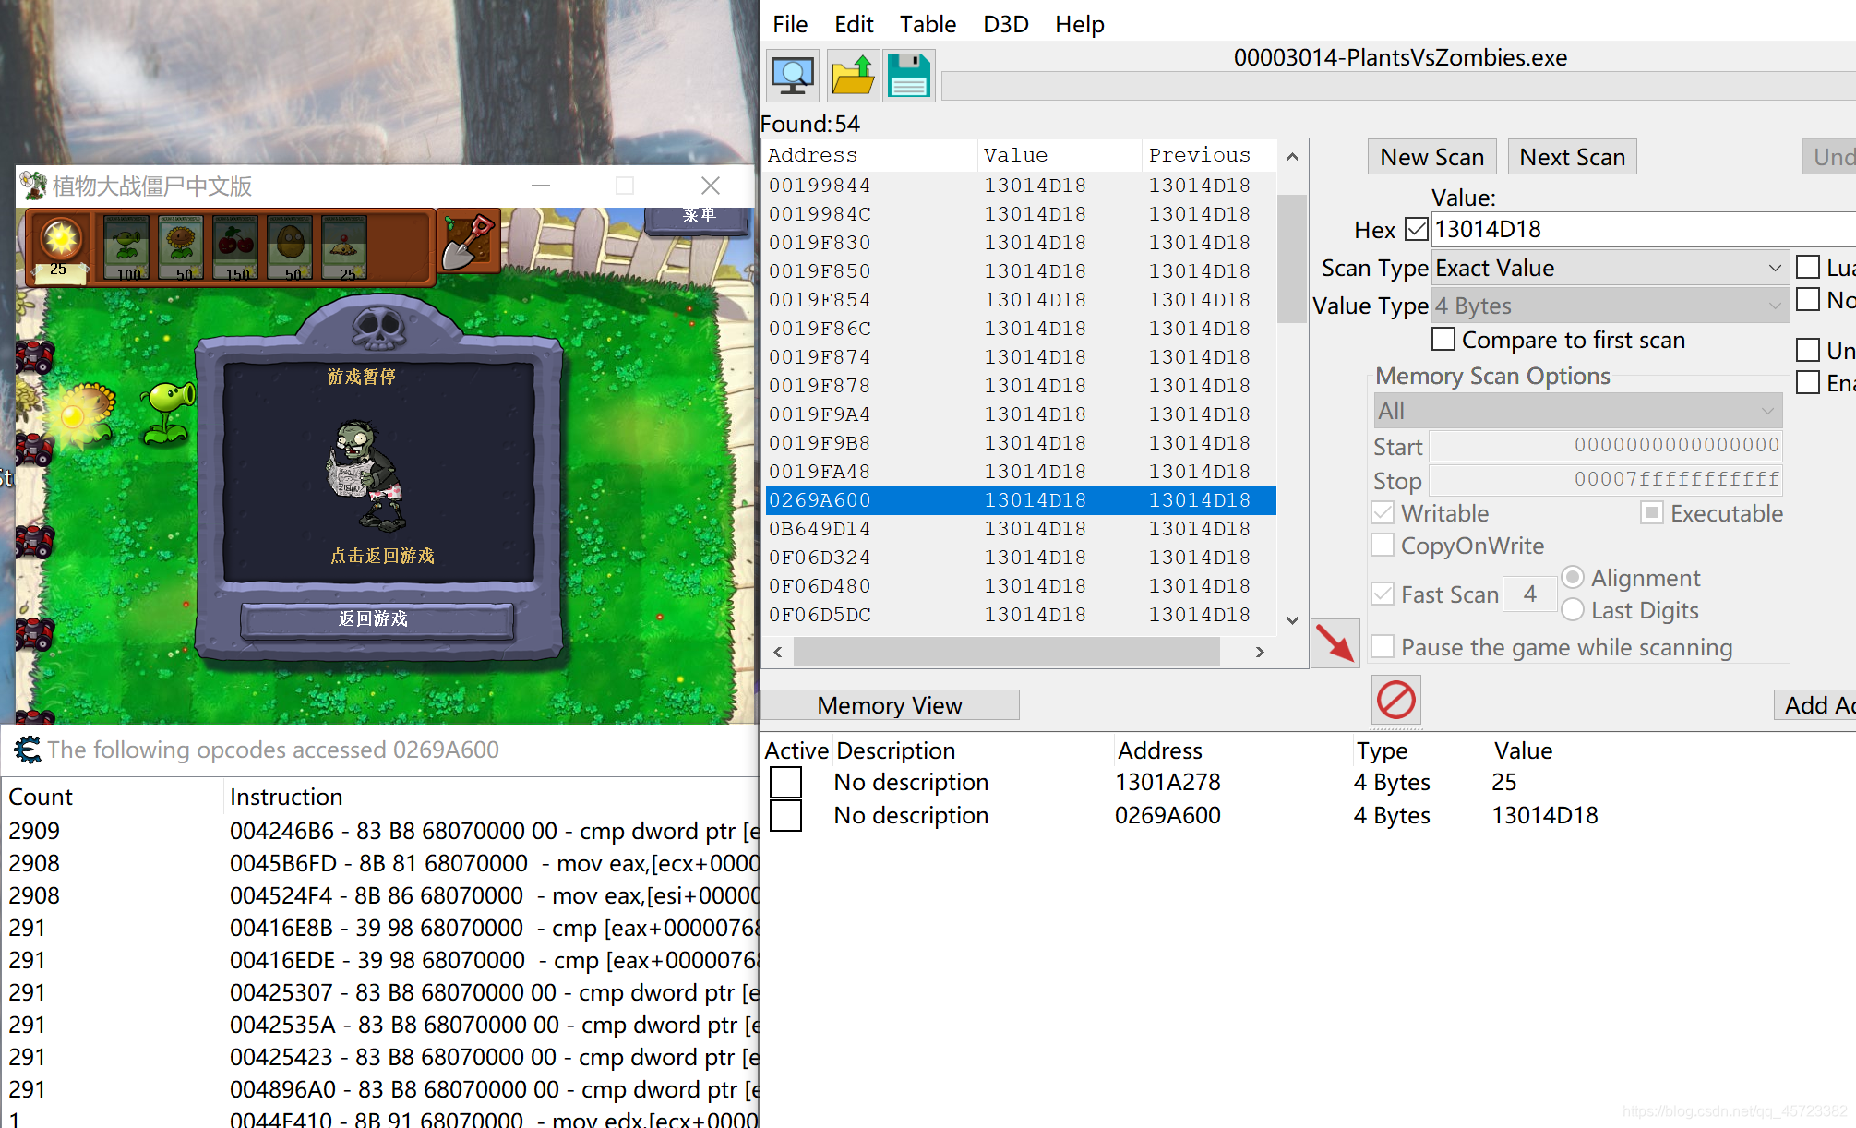Toggle the Fast Scan checkbox
The height and width of the screenshot is (1128, 1856).
tap(1383, 594)
